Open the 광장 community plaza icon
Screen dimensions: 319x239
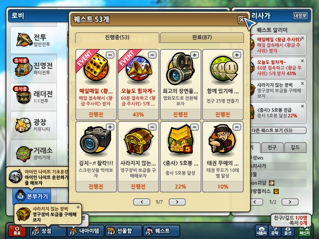tap(23, 125)
